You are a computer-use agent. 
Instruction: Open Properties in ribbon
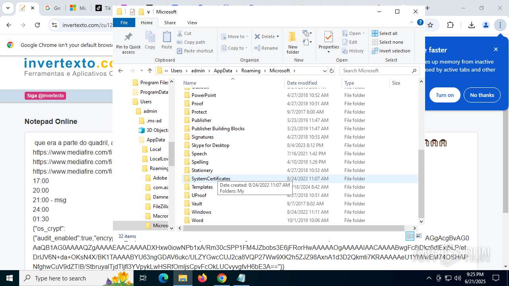[x=328, y=42]
